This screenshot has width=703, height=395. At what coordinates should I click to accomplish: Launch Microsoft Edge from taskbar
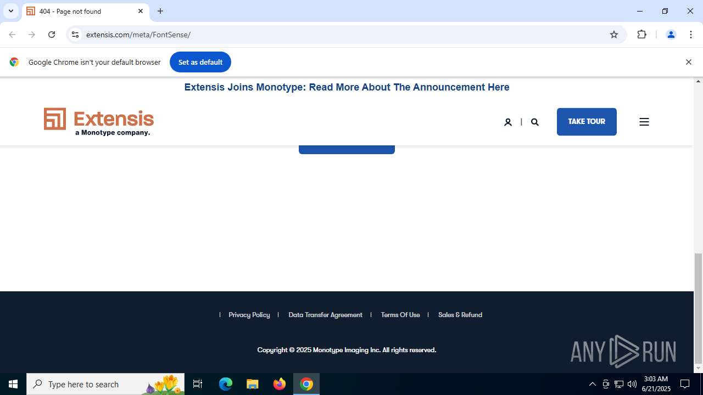pos(226,384)
